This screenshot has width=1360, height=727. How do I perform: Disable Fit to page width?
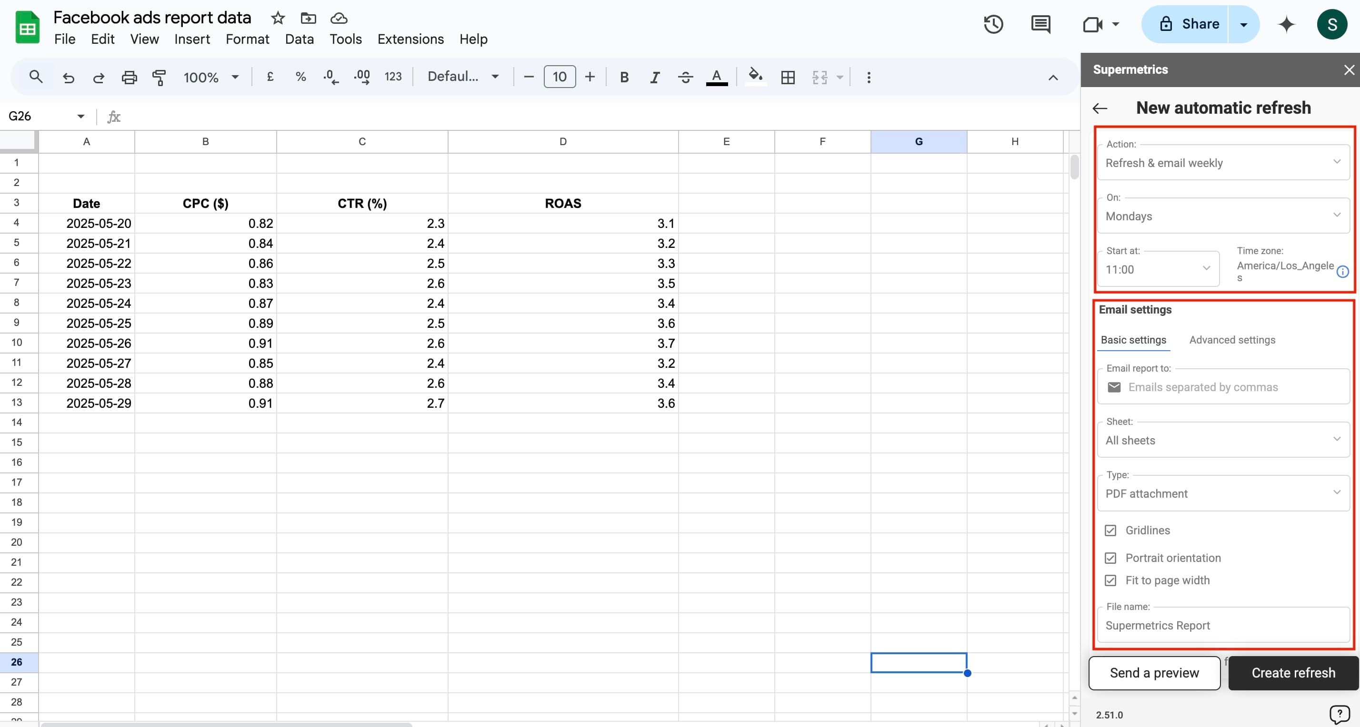1110,580
